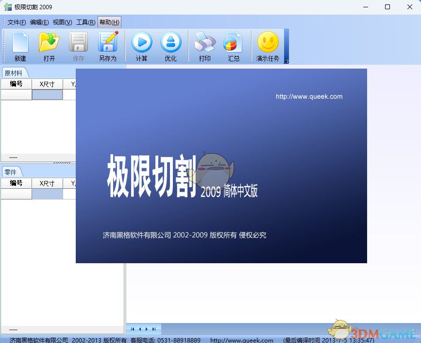
Task: Print using the 打印 icon
Action: click(204, 46)
